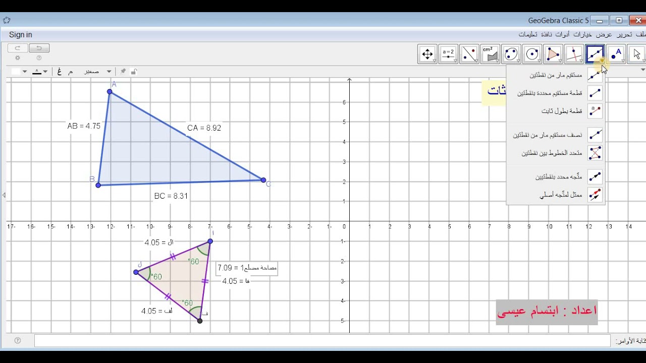Open the عرض (View) menu

click(x=604, y=34)
